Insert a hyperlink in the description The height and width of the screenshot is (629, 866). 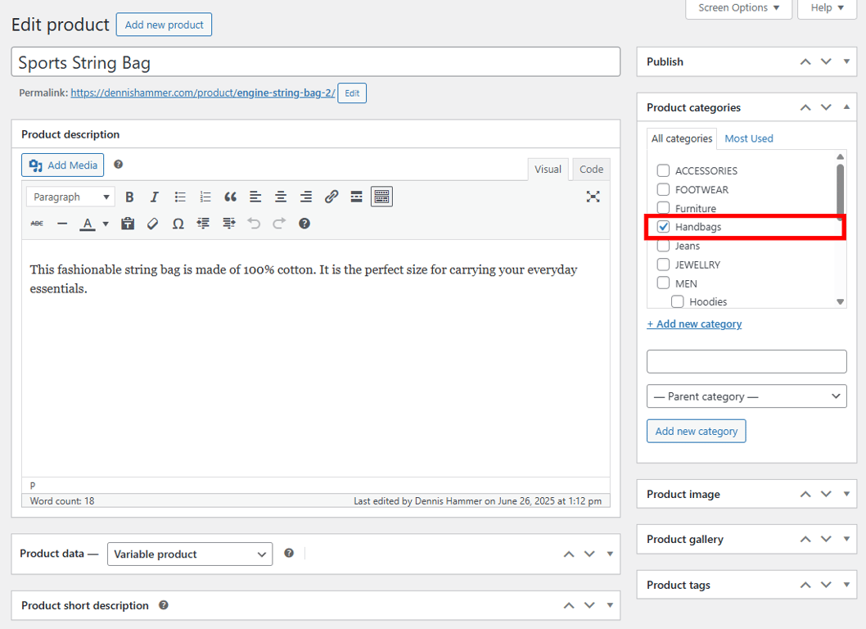click(331, 196)
